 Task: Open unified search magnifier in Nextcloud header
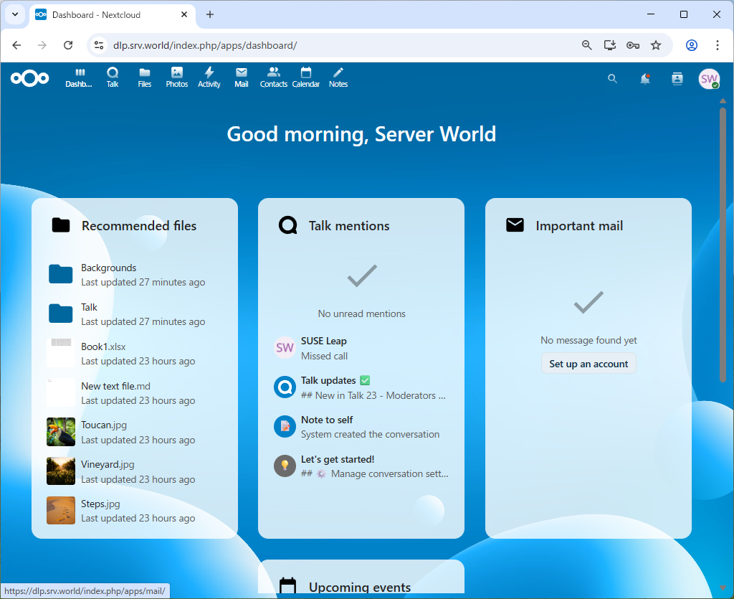tap(612, 79)
